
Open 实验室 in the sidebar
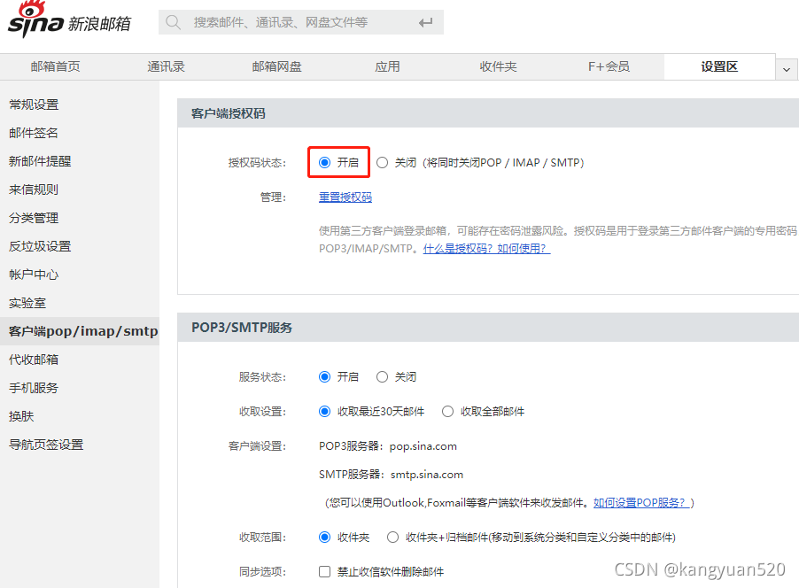click(27, 303)
